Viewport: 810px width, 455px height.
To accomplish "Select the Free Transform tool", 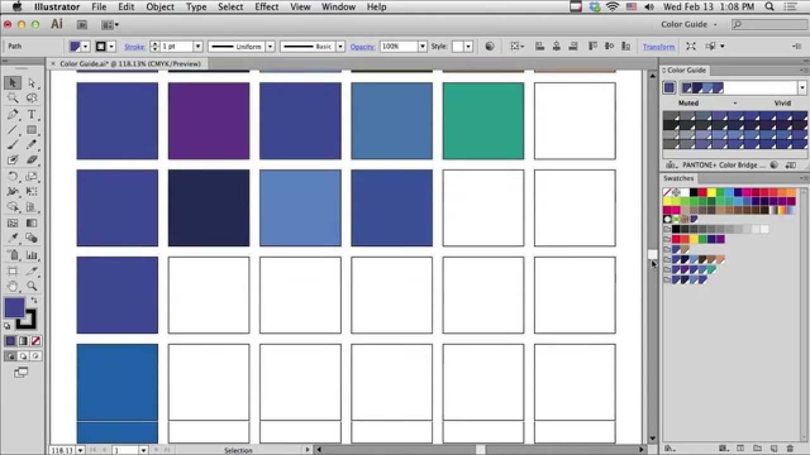I will [32, 191].
